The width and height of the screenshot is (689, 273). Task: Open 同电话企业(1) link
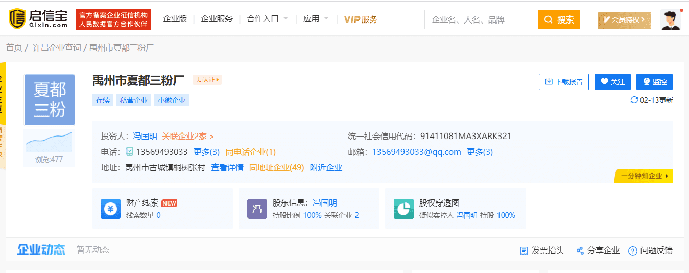[x=251, y=152]
